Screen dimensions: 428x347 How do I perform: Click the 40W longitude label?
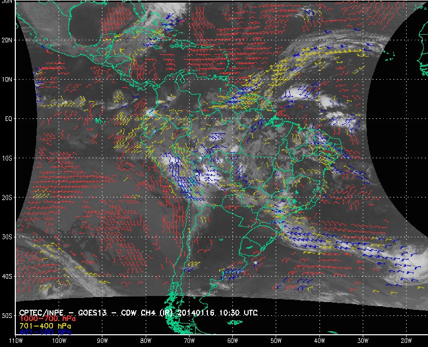(319, 341)
